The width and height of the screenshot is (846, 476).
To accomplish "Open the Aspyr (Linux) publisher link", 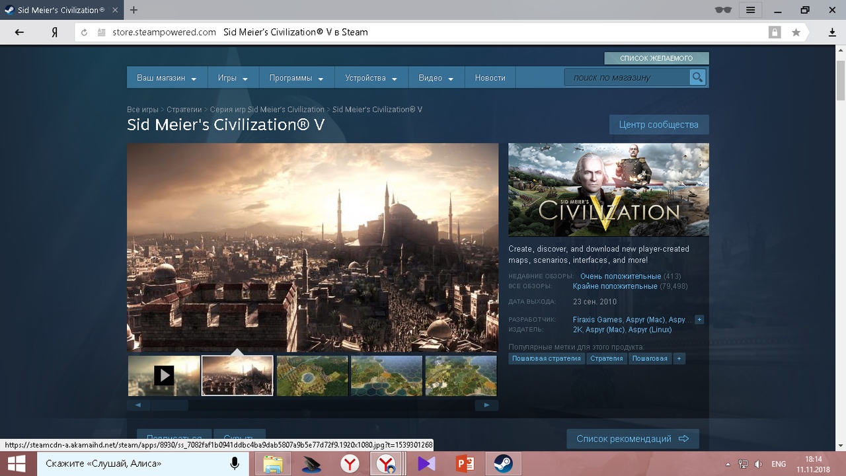I will (x=650, y=330).
